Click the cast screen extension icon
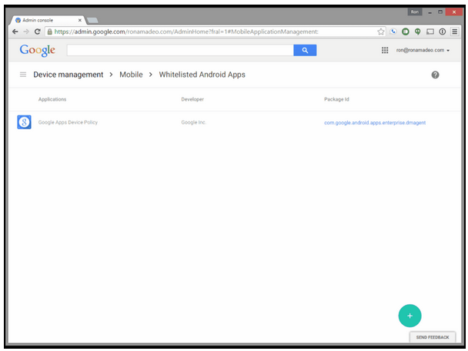 point(430,31)
